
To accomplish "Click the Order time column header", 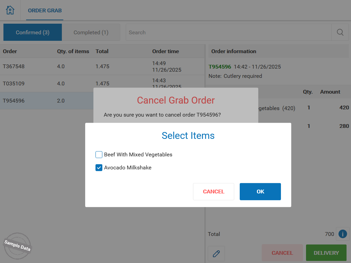I will [x=166, y=51].
